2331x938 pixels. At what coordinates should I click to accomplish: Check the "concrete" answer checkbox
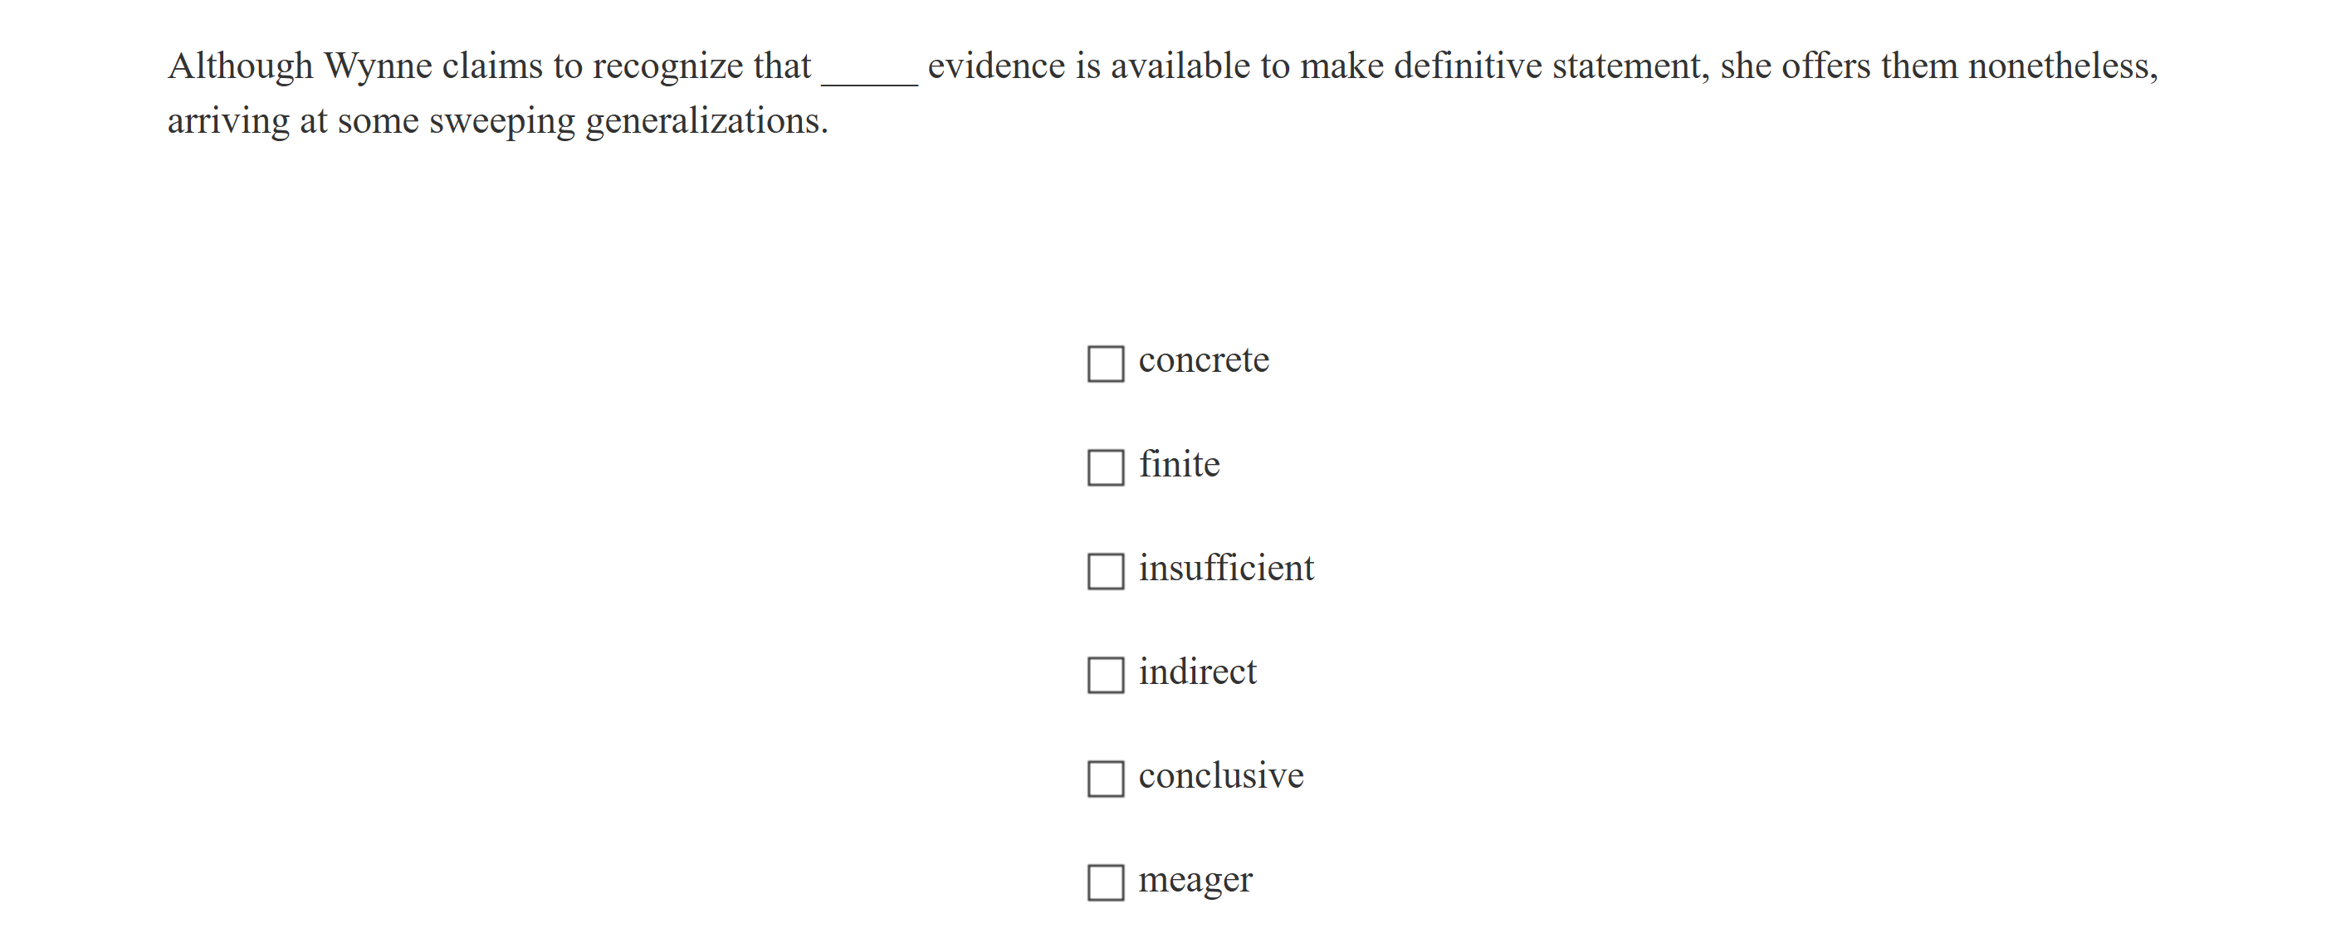[x=1105, y=363]
